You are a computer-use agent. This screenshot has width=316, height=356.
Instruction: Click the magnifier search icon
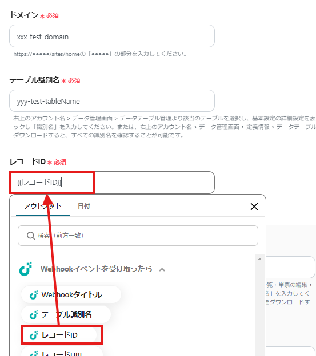pos(30,236)
